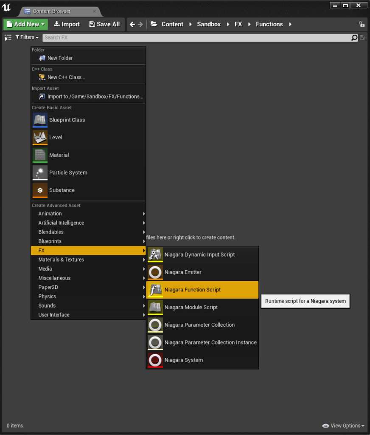This screenshot has width=370, height=435.
Task: Click the Niagara System red ring icon
Action: click(155, 360)
